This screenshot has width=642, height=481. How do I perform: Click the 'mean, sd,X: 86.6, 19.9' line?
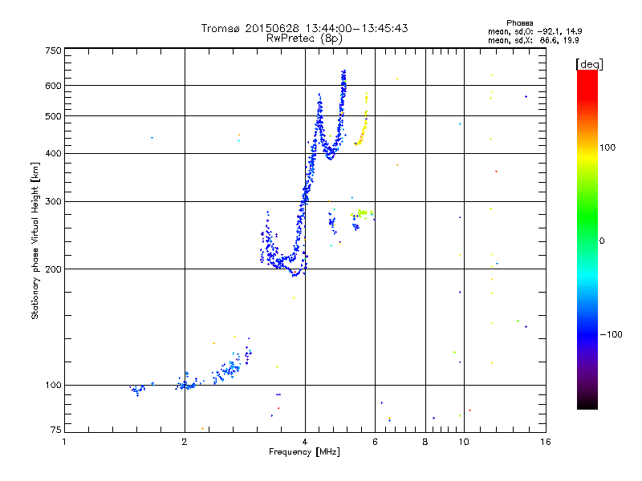tap(533, 41)
